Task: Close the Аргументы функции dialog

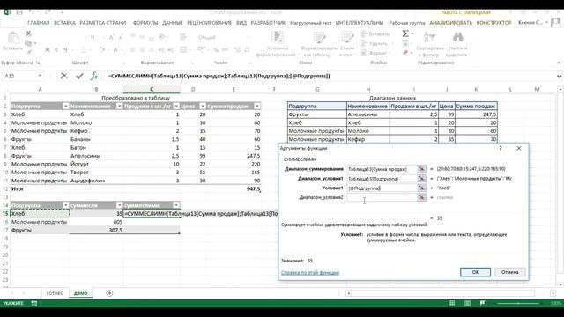Action: coord(519,148)
